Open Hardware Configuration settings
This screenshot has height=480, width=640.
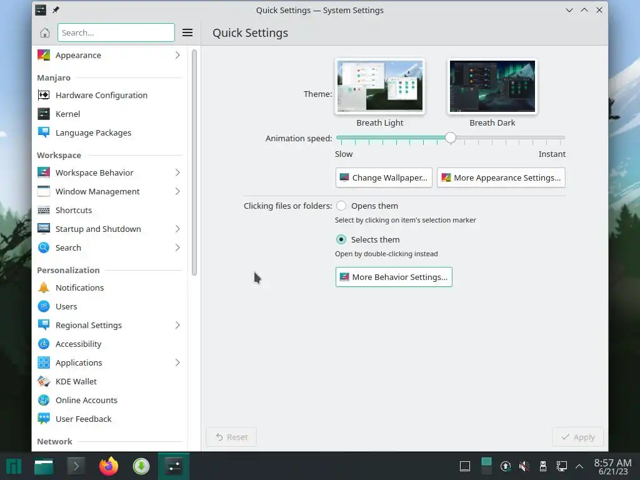click(x=110, y=95)
